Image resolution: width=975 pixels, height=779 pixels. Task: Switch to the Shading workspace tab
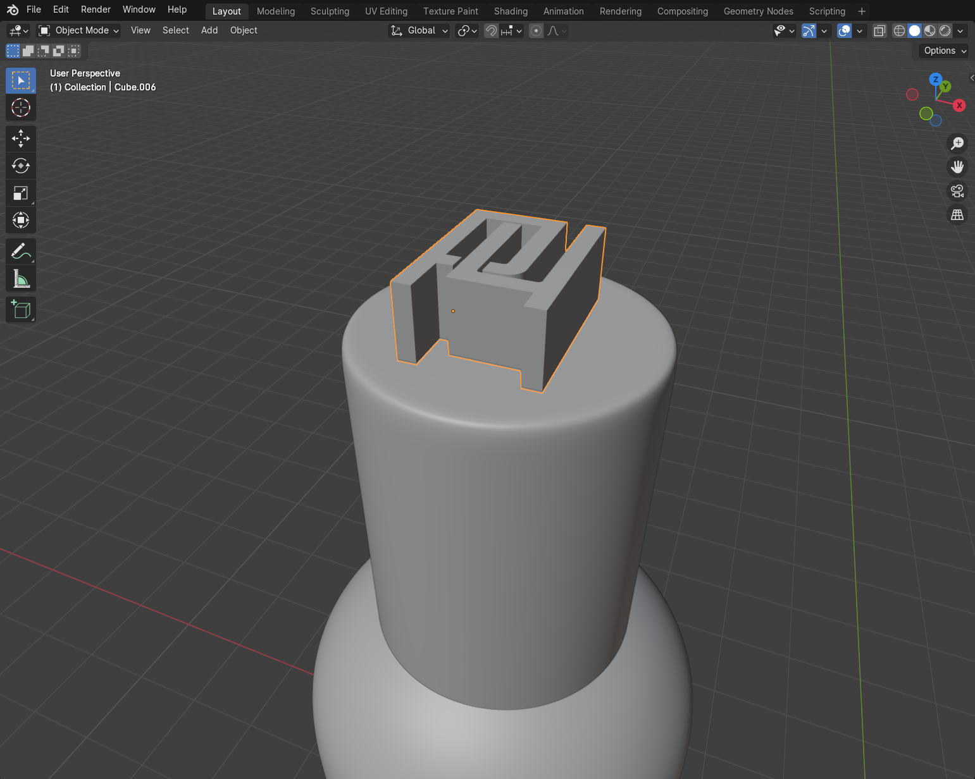(x=511, y=11)
